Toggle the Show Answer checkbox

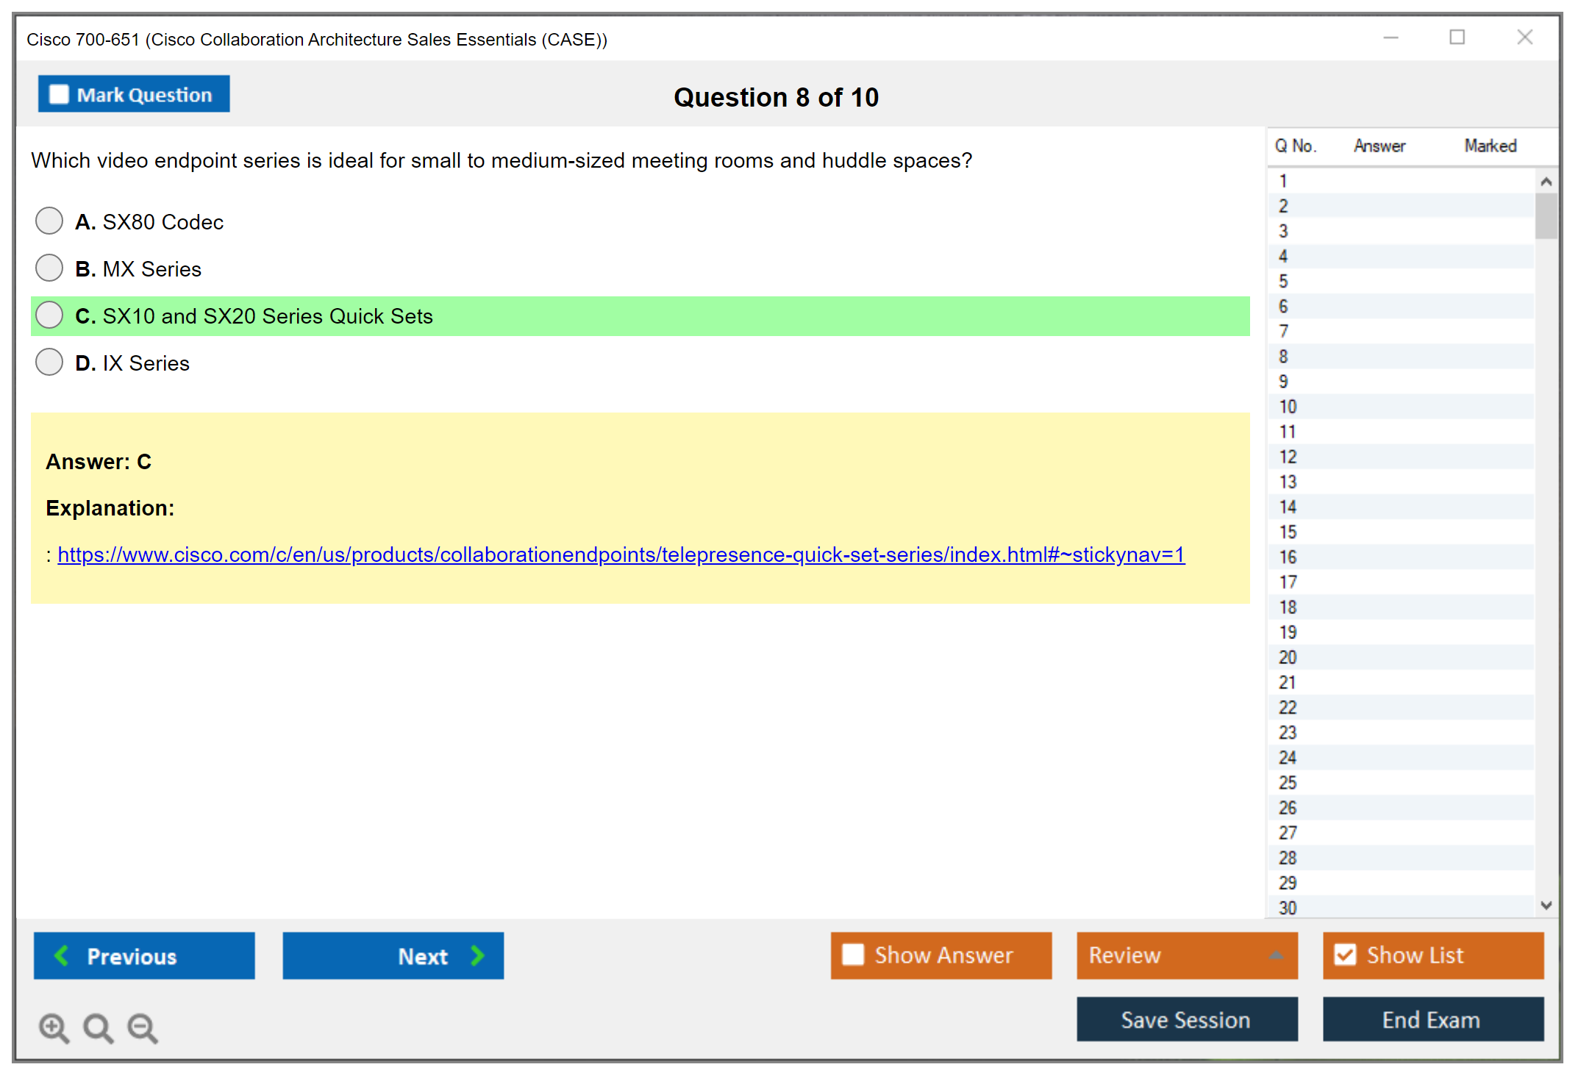coord(853,955)
